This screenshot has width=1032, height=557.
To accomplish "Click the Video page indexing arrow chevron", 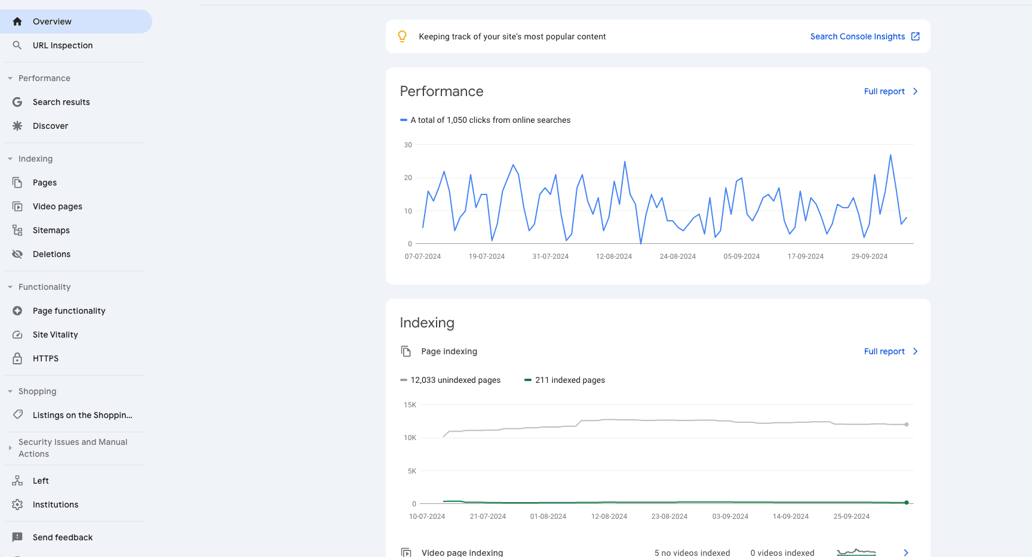I will click(x=906, y=552).
